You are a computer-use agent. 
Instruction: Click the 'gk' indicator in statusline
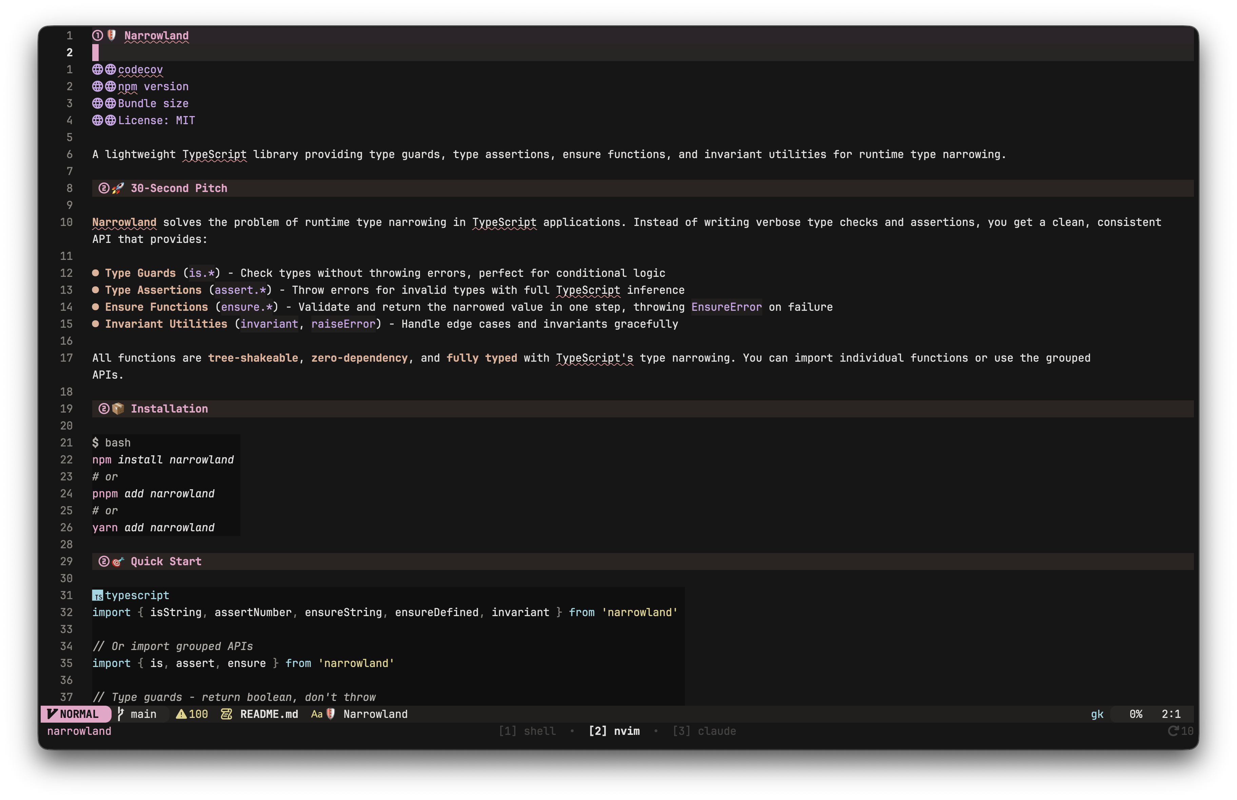point(1097,714)
